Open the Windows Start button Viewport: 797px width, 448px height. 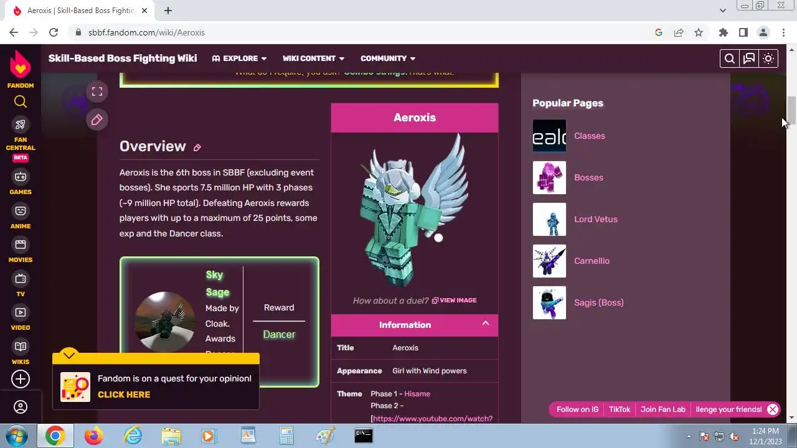coord(17,436)
